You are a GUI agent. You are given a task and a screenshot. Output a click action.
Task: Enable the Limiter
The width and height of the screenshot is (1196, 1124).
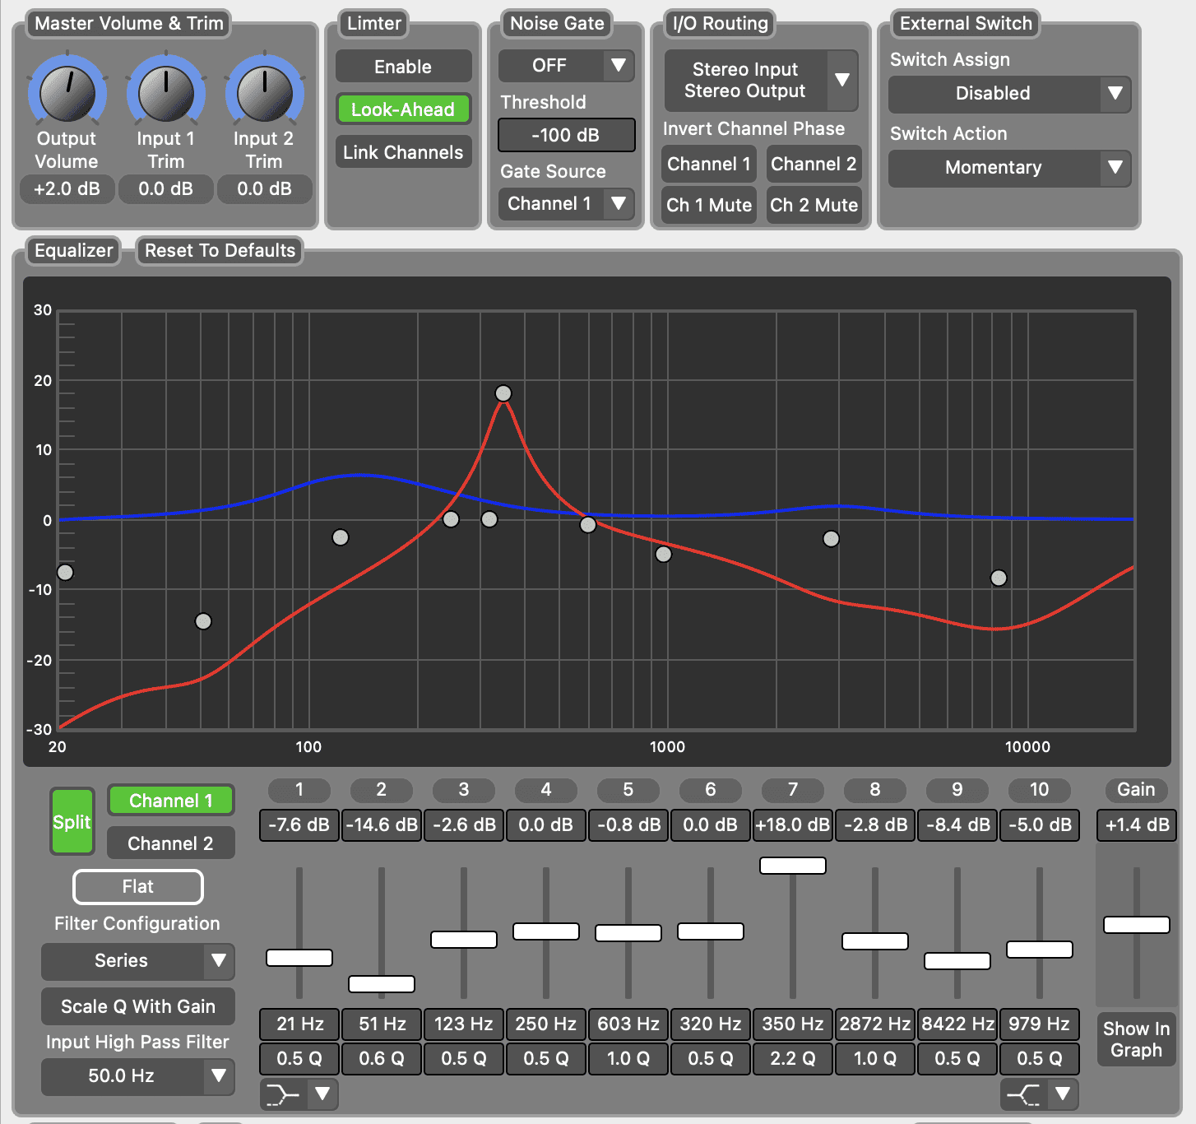(403, 67)
